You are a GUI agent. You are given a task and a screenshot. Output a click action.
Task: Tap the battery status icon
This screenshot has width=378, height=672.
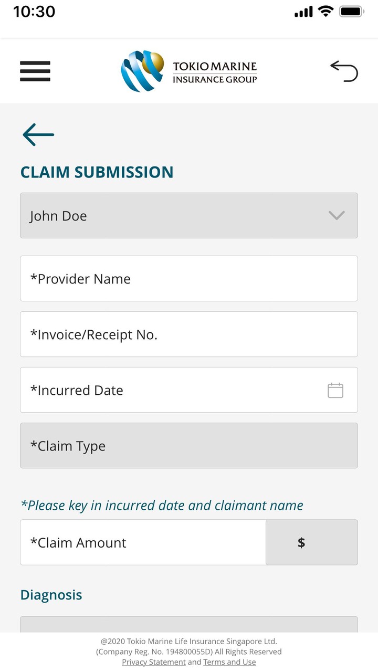click(x=352, y=12)
